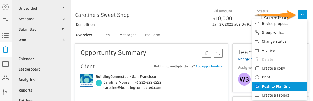Collapse the blue chevron actions dropdown
This screenshot has width=313, height=101.
[302, 15]
